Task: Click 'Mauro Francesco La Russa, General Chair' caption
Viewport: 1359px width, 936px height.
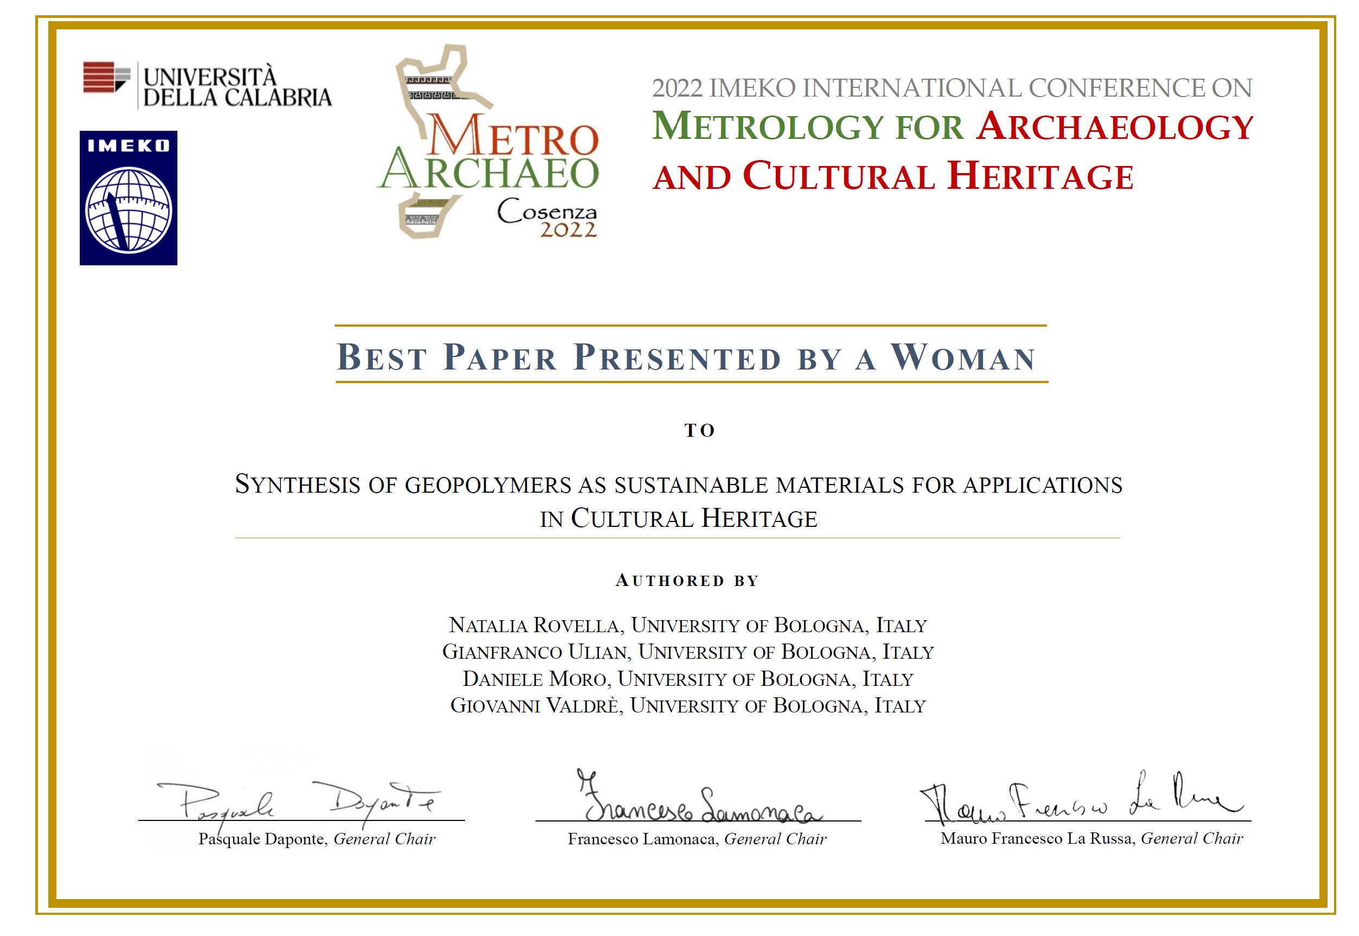Action: pos(1092,839)
